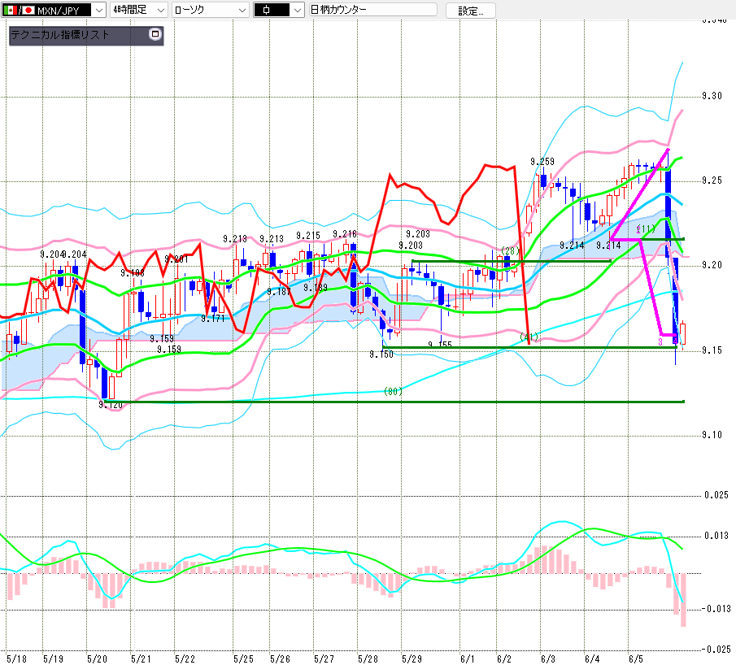Click the (80) day count label

click(x=393, y=391)
